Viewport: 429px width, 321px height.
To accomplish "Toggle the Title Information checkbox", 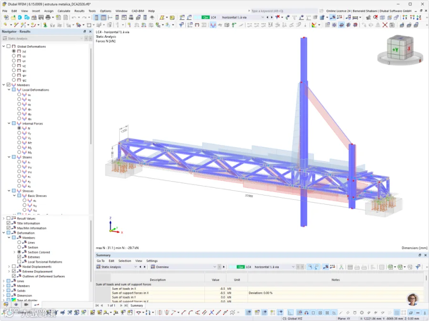I will point(9,223).
